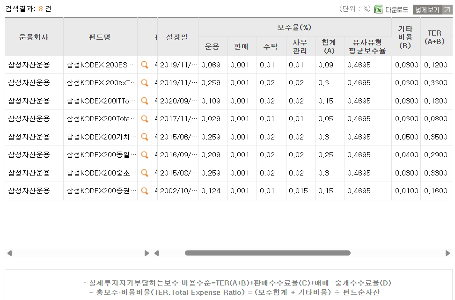Click the main horizontal scrollbar thumb
Screen dimensions: 455x300
click(x=268, y=253)
